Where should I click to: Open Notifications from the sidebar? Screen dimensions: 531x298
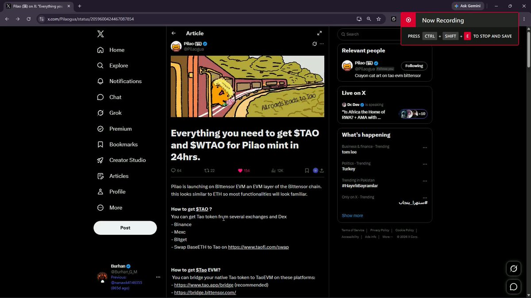(x=119, y=81)
